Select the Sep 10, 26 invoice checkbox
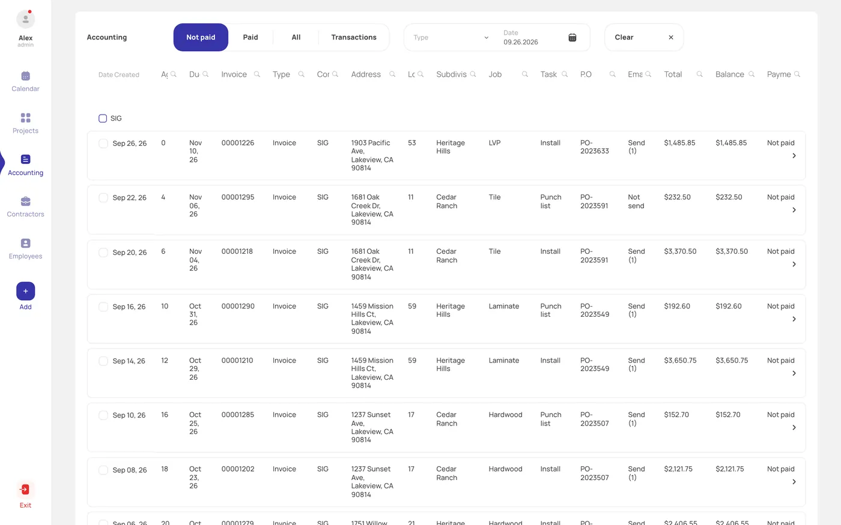Image resolution: width=841 pixels, height=525 pixels. 103,415
